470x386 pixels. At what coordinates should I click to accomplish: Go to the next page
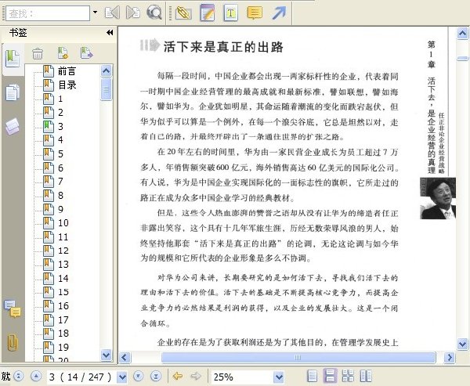pyautogui.click(x=138, y=376)
